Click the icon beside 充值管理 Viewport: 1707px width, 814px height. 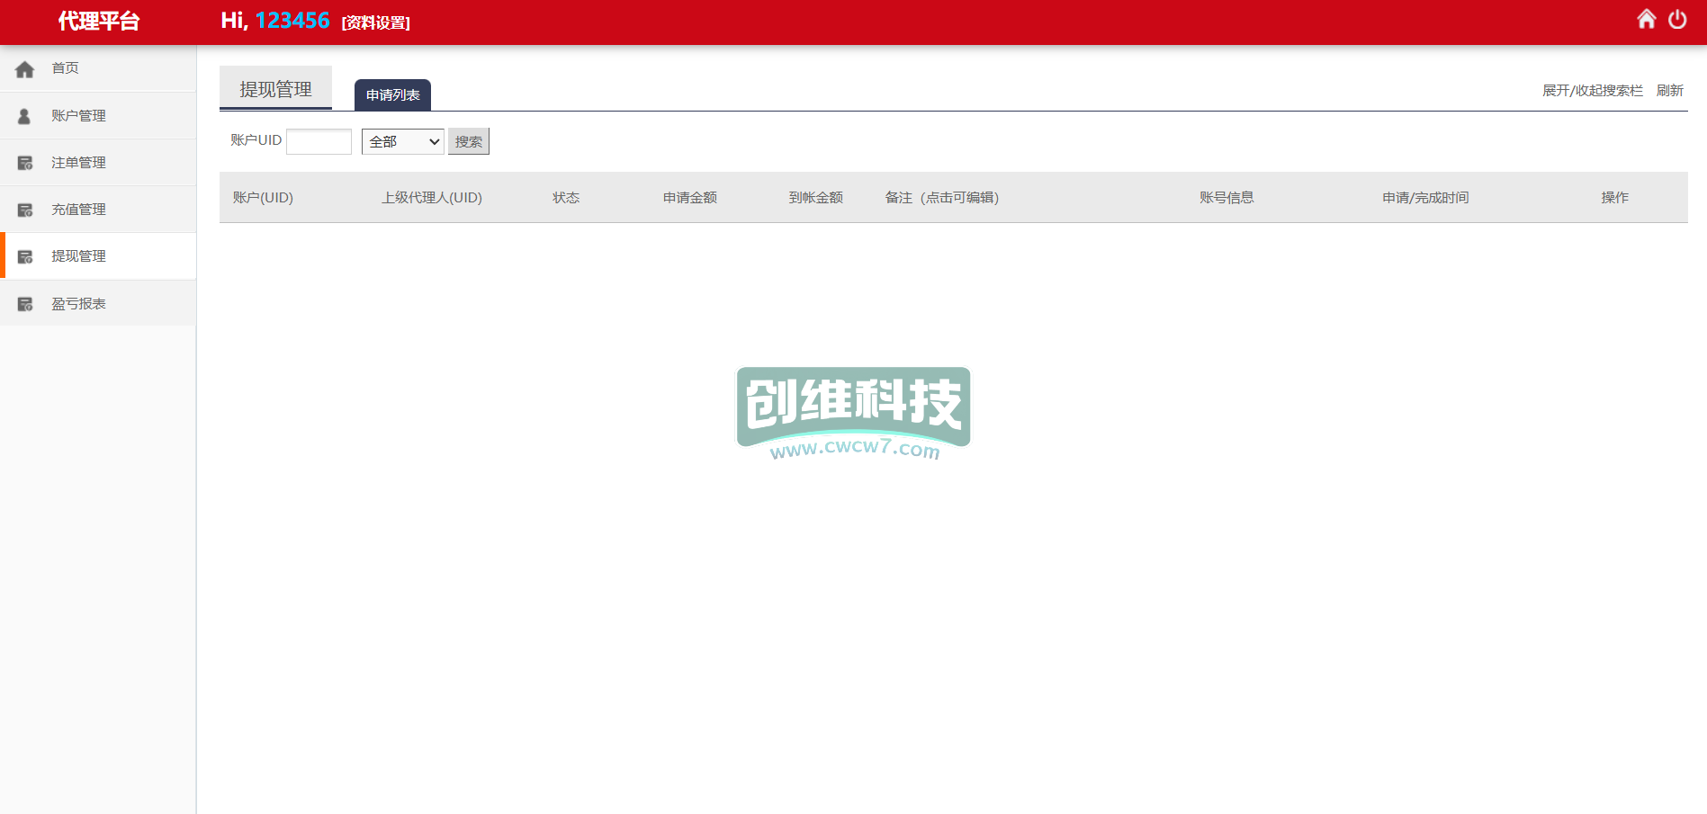click(25, 210)
